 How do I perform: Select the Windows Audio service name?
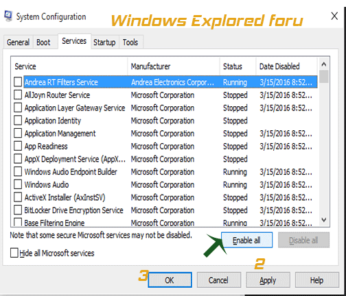47,184
